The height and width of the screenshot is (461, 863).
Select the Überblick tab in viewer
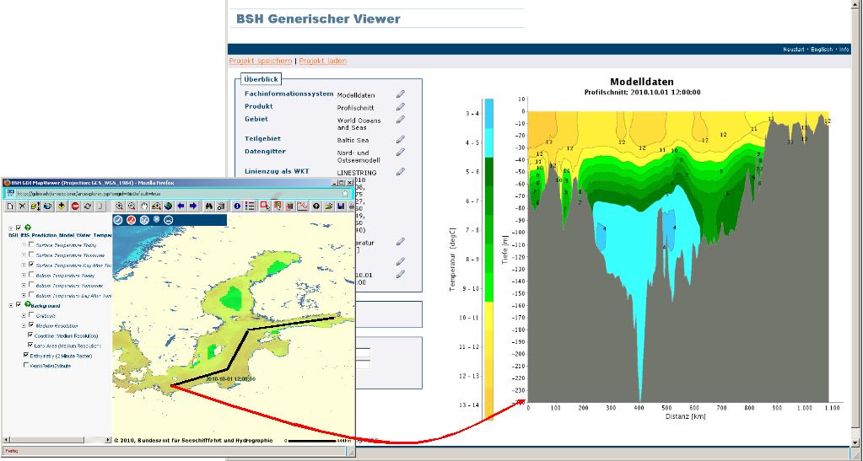262,79
